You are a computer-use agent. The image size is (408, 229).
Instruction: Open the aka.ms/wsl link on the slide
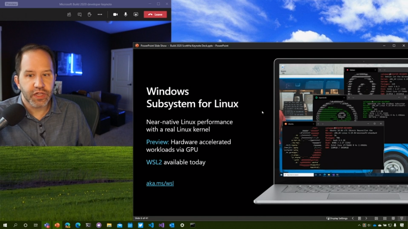[x=160, y=183]
